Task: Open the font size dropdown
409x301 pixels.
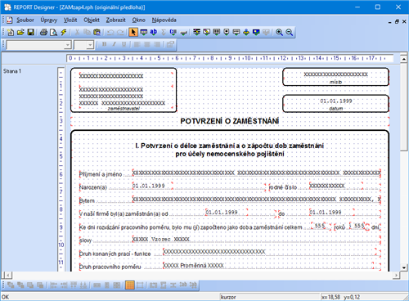Action: (90, 45)
